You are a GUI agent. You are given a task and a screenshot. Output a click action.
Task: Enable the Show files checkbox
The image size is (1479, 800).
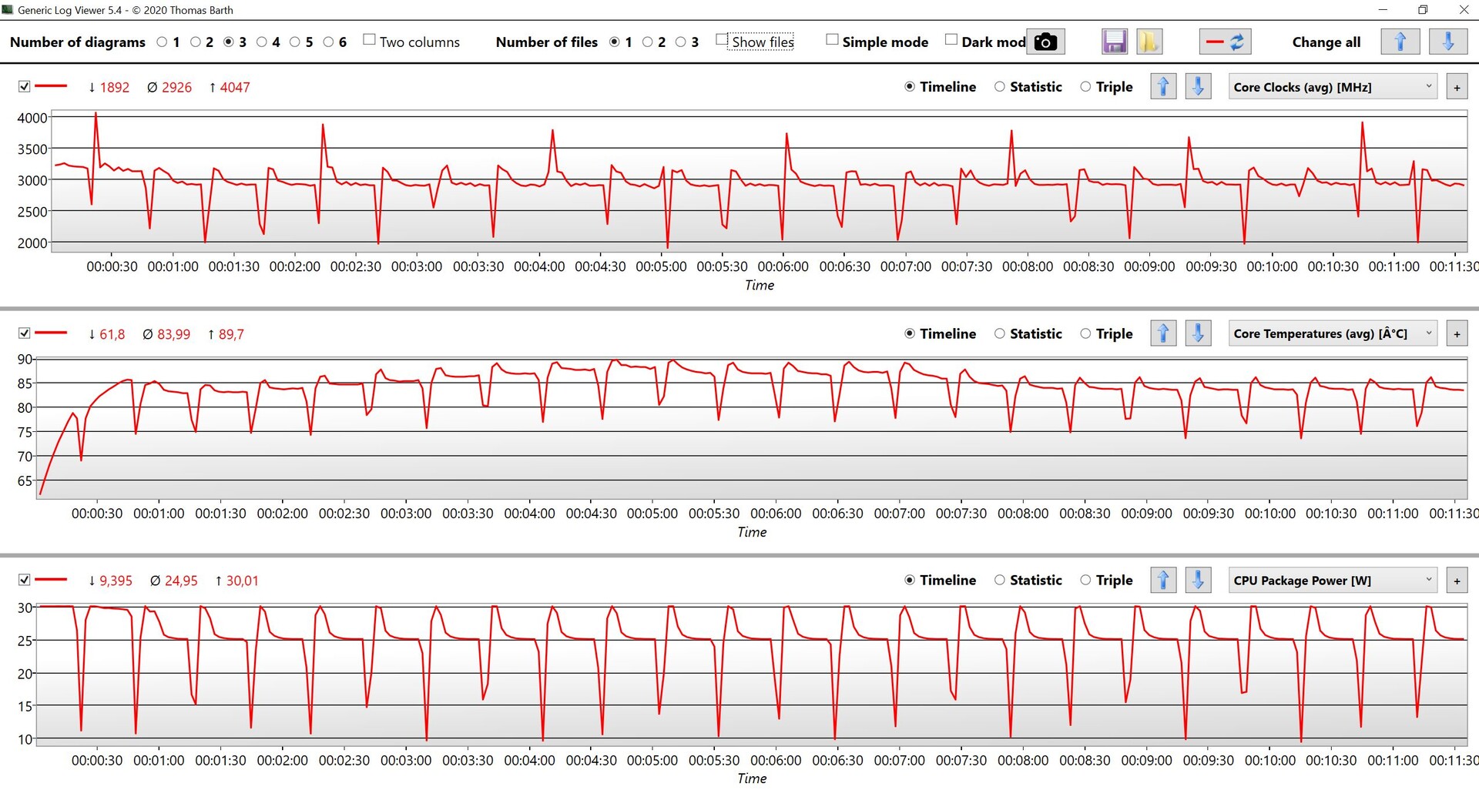point(722,40)
